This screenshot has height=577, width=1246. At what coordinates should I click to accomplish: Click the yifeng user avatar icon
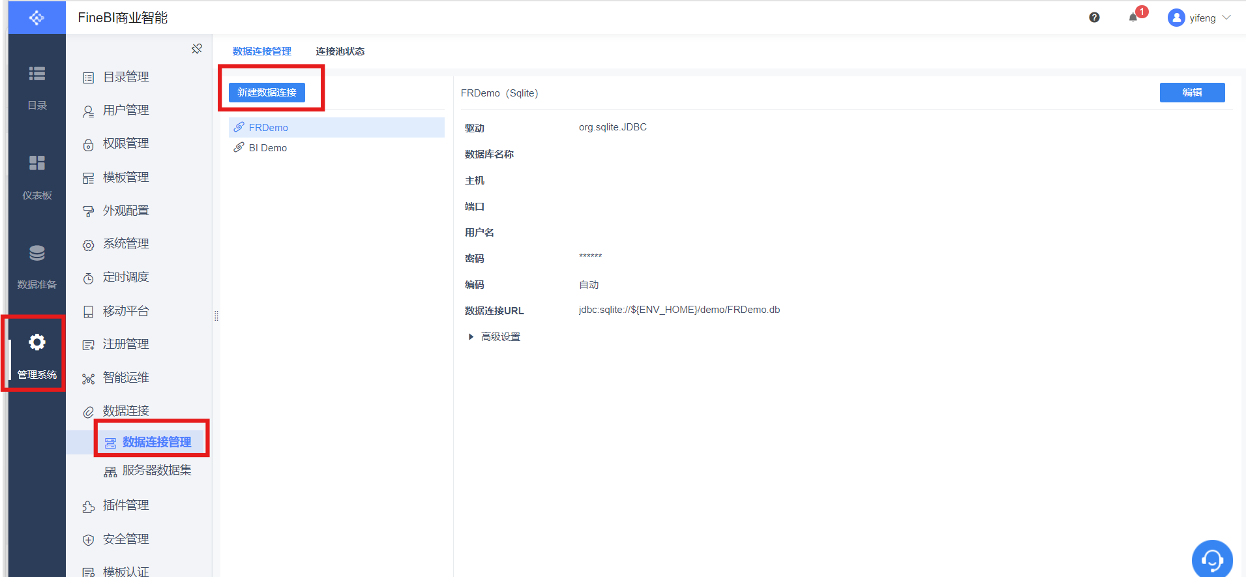[1176, 18]
